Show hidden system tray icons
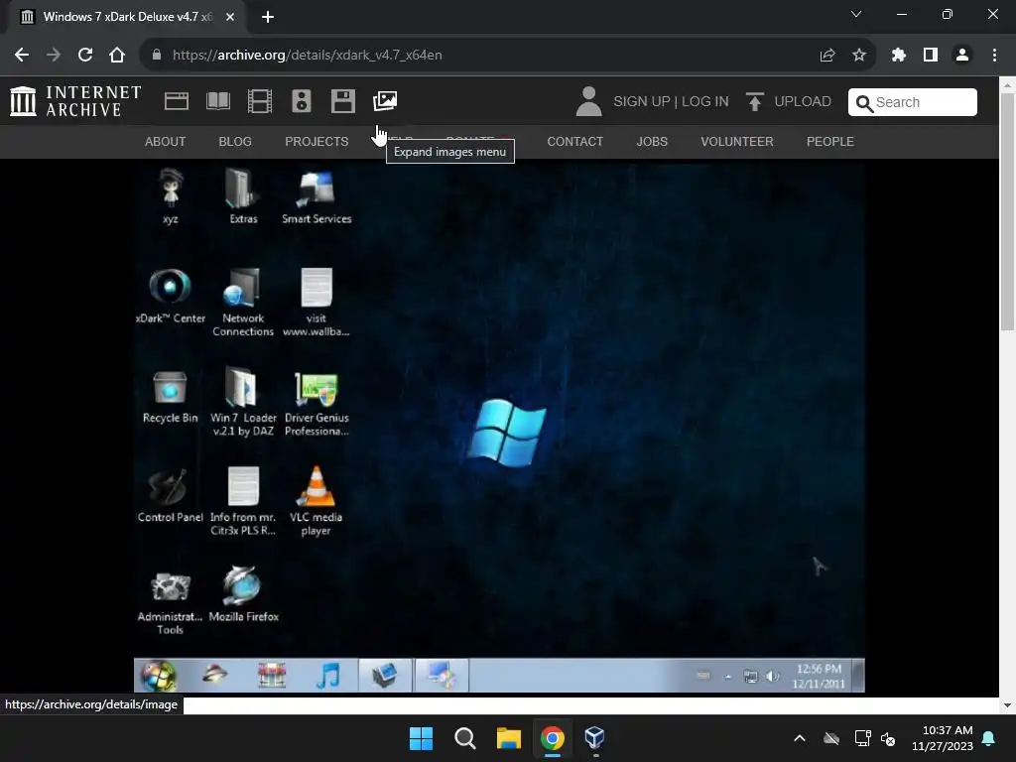 coord(800,738)
